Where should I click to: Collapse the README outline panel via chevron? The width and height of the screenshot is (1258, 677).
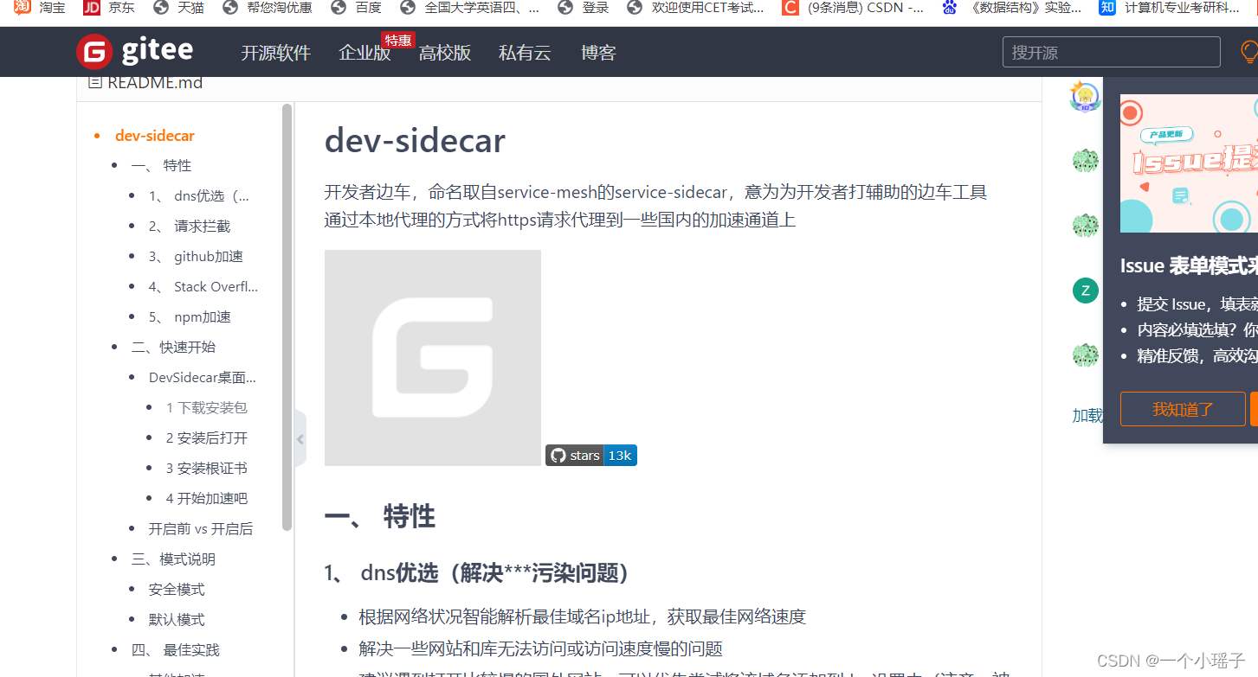click(299, 438)
